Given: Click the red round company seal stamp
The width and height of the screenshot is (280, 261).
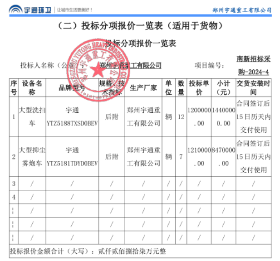Looking at the screenshot, I should (x=98, y=70).
